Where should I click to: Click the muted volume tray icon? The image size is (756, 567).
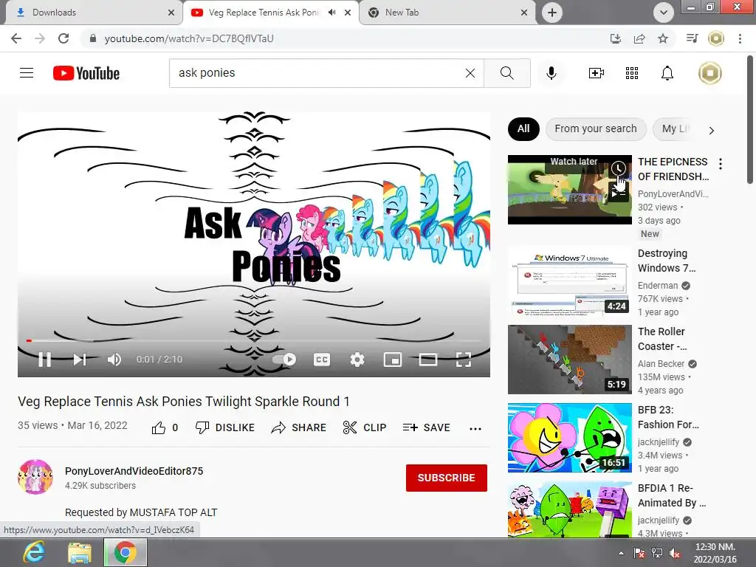[675, 553]
